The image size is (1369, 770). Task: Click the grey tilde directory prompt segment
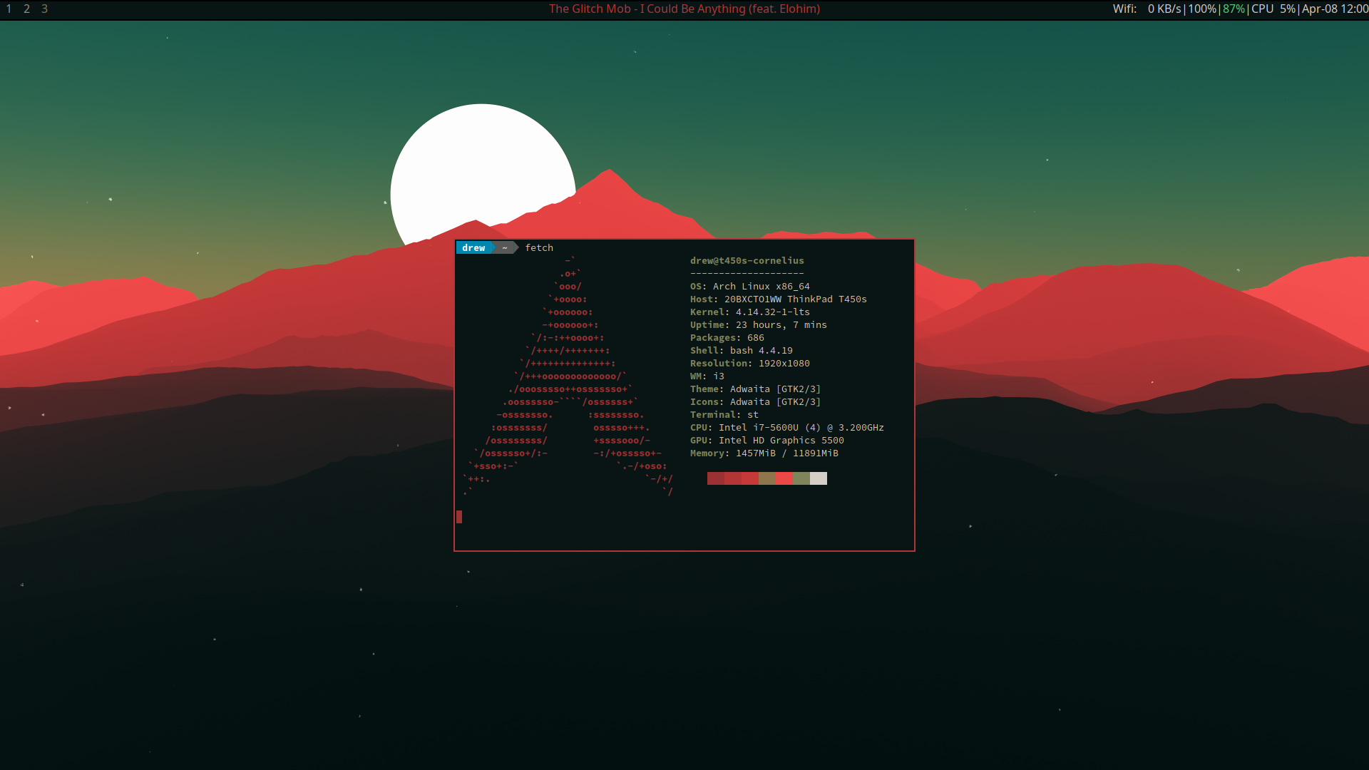click(505, 248)
